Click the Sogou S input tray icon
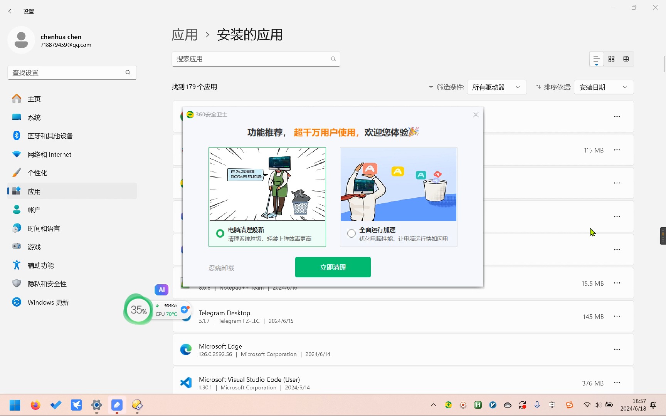This screenshot has height=416, width=666. coord(569,405)
